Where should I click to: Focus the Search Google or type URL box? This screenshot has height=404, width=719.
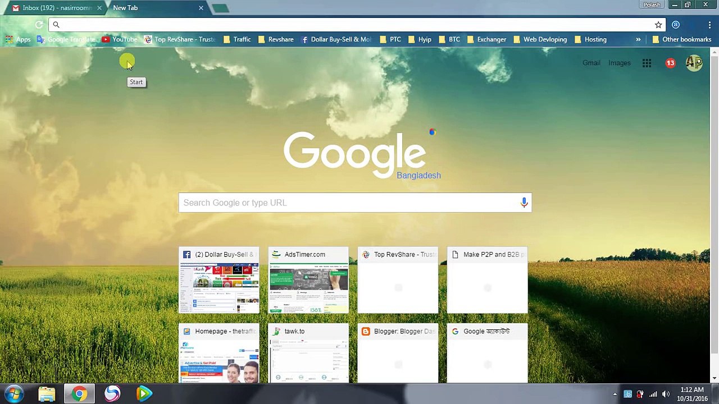coord(355,203)
